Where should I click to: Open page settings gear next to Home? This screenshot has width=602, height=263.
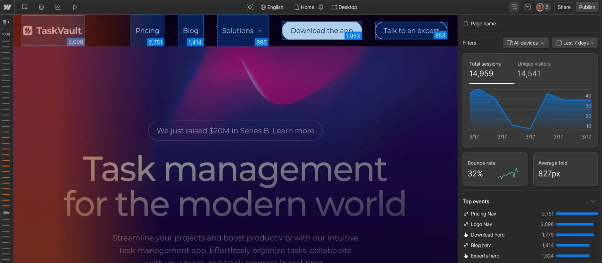coord(321,7)
